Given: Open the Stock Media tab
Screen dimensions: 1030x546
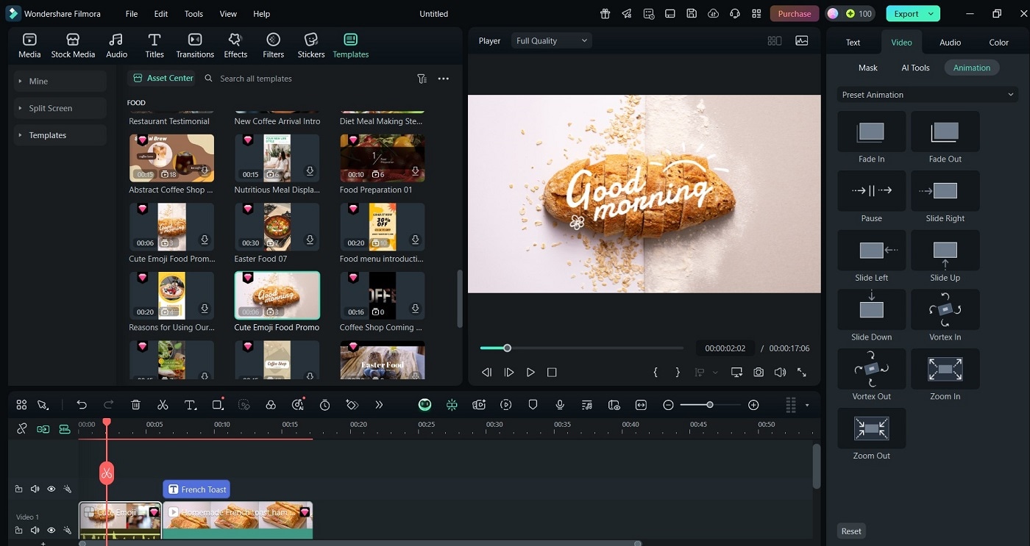Looking at the screenshot, I should pos(73,46).
